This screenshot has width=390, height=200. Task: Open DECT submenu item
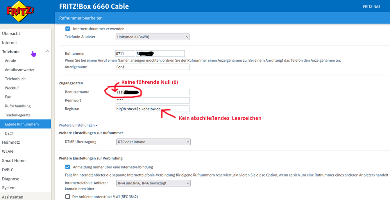pos(9,133)
